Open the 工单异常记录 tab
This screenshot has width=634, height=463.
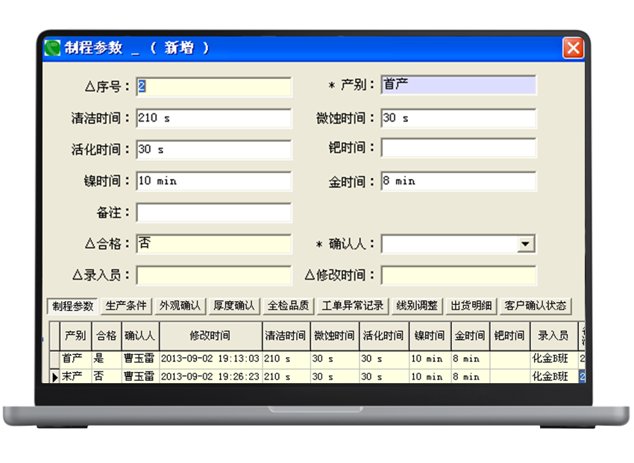coord(352,306)
